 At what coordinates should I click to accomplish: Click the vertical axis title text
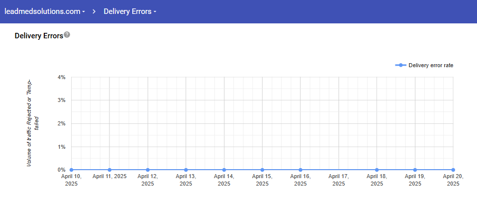(33, 123)
